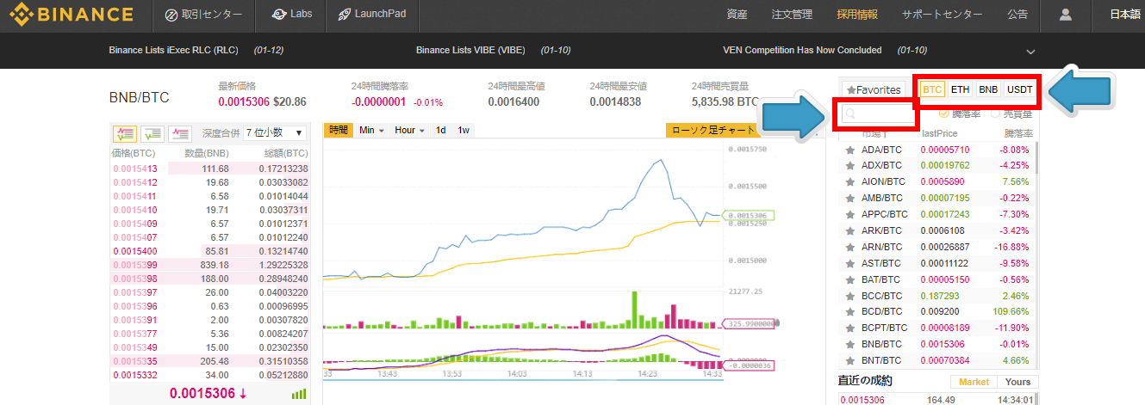This screenshot has height=405, width=1145.
Task: Star the AION/BTC pair as favorite
Action: (849, 182)
